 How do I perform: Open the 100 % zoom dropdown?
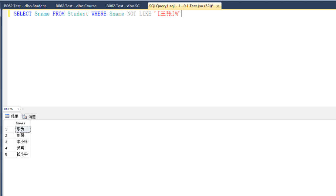[18, 109]
